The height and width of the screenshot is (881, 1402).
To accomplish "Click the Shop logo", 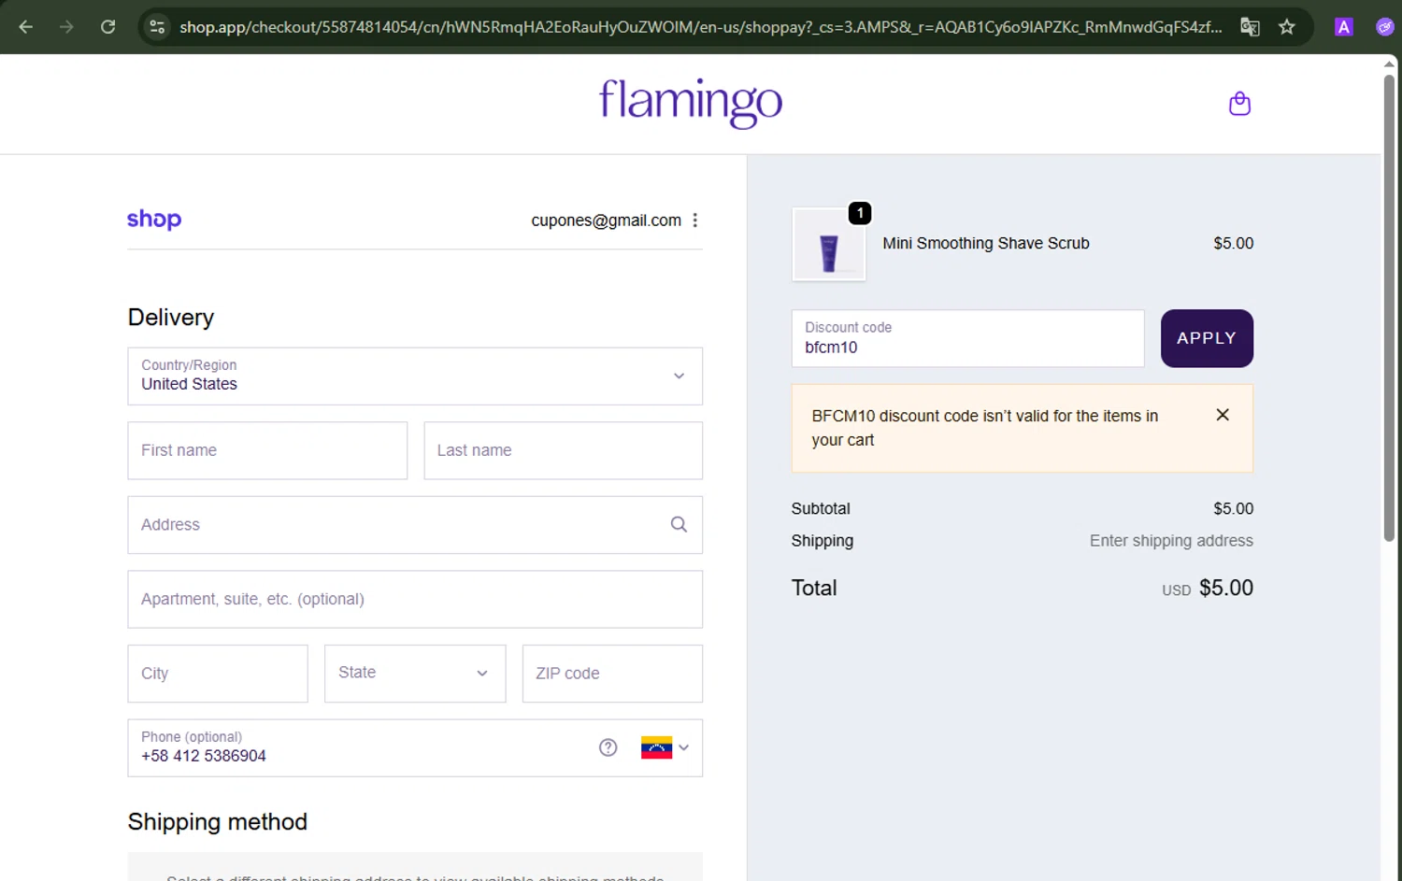I will [x=154, y=220].
